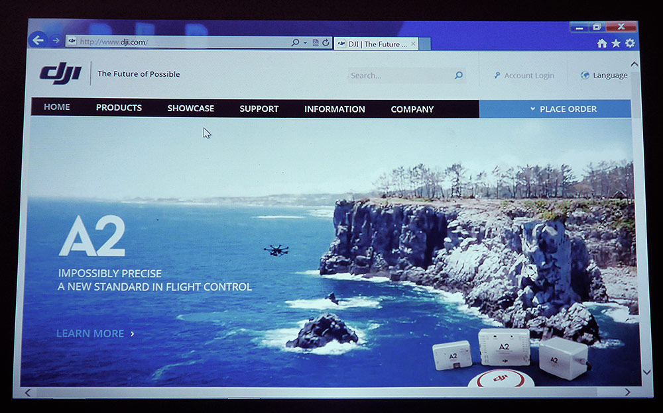Restore down the browser window

tap(597, 27)
